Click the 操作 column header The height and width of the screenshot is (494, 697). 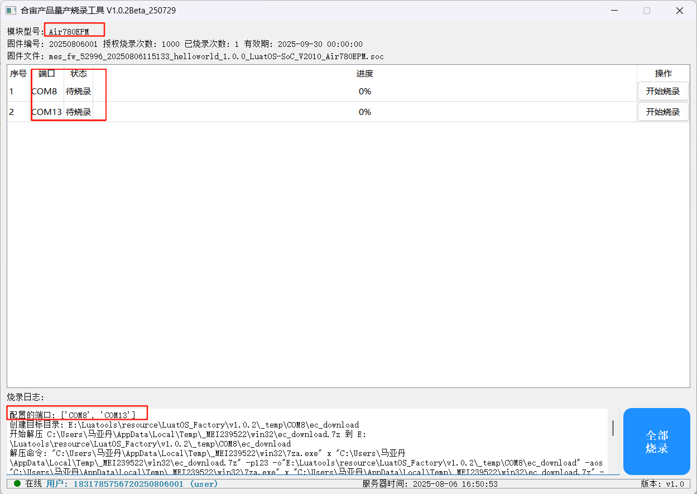(x=664, y=73)
